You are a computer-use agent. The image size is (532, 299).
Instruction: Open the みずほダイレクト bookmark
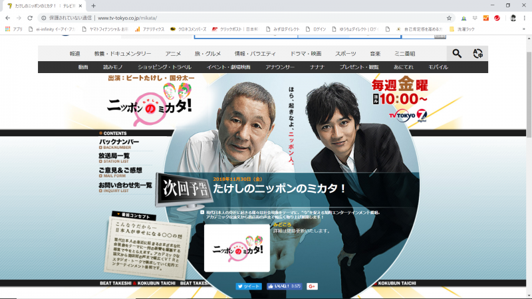point(283,29)
